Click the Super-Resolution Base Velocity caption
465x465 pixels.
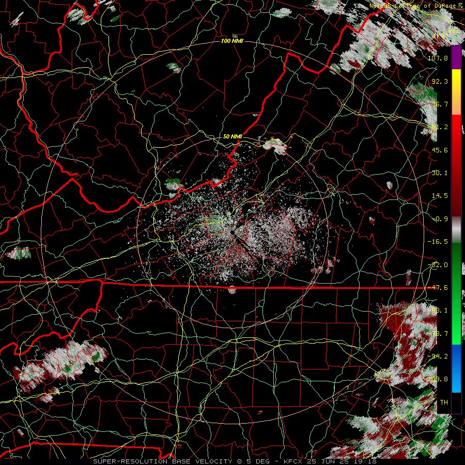click(x=235, y=461)
